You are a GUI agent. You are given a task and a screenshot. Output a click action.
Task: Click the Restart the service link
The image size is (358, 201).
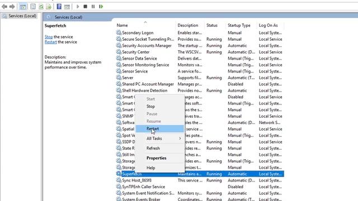(51, 42)
